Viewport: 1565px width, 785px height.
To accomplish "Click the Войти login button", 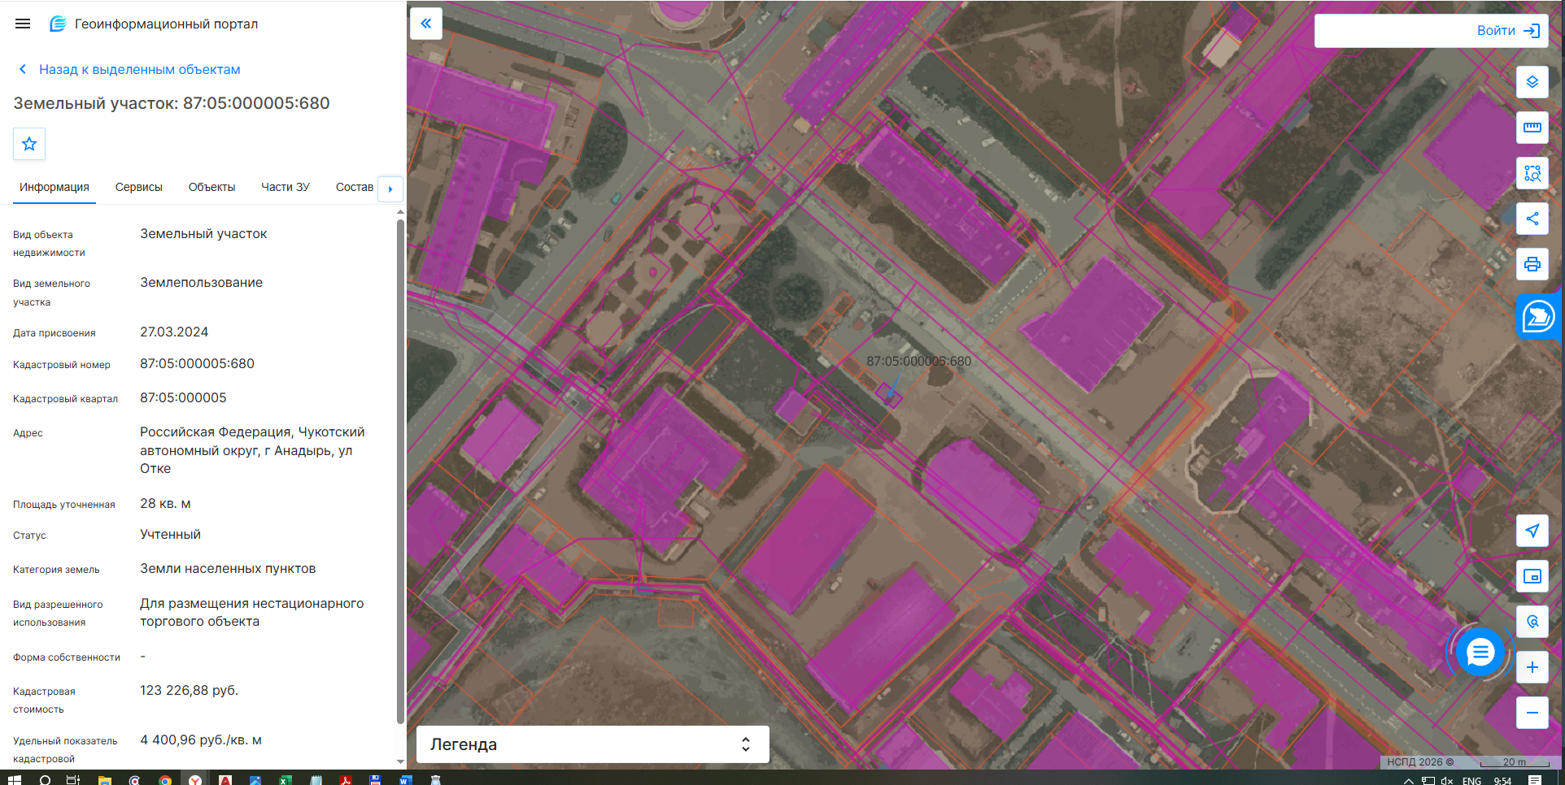I will click(x=1431, y=31).
